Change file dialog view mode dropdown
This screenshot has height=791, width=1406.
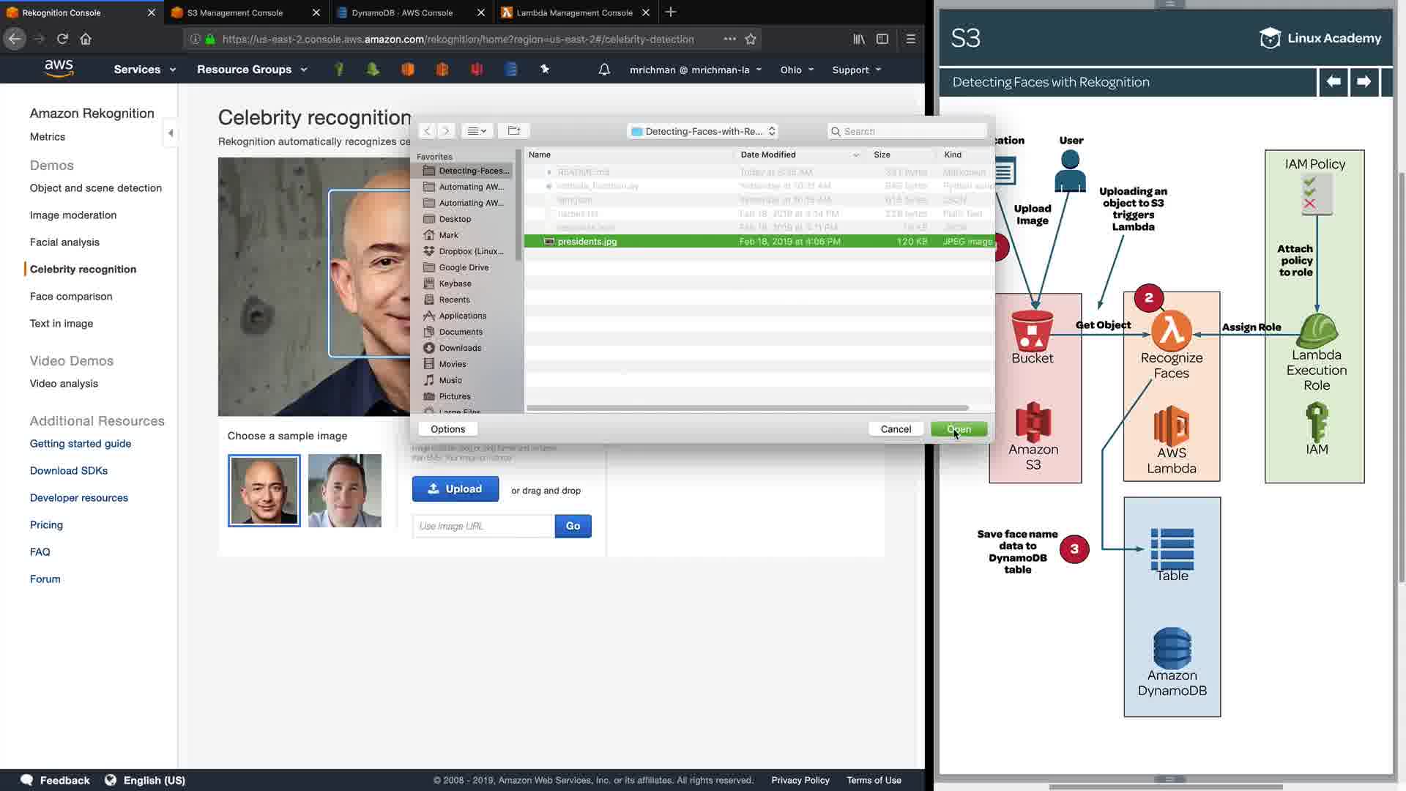point(477,131)
